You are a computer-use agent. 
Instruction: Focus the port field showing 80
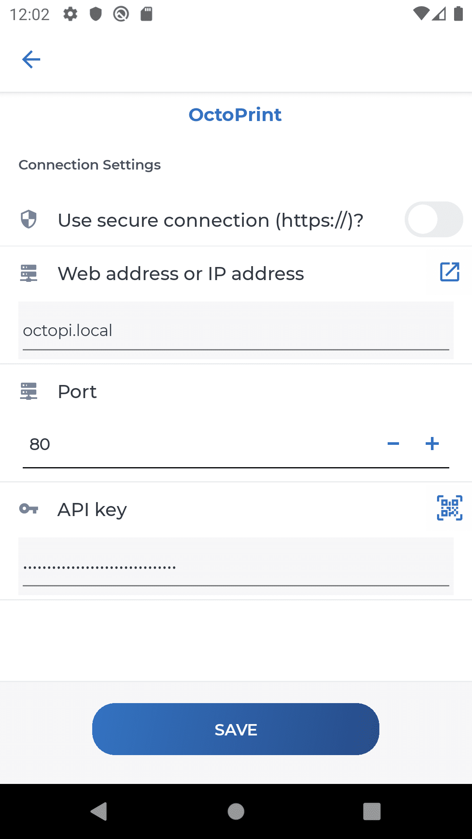pyautogui.click(x=201, y=444)
